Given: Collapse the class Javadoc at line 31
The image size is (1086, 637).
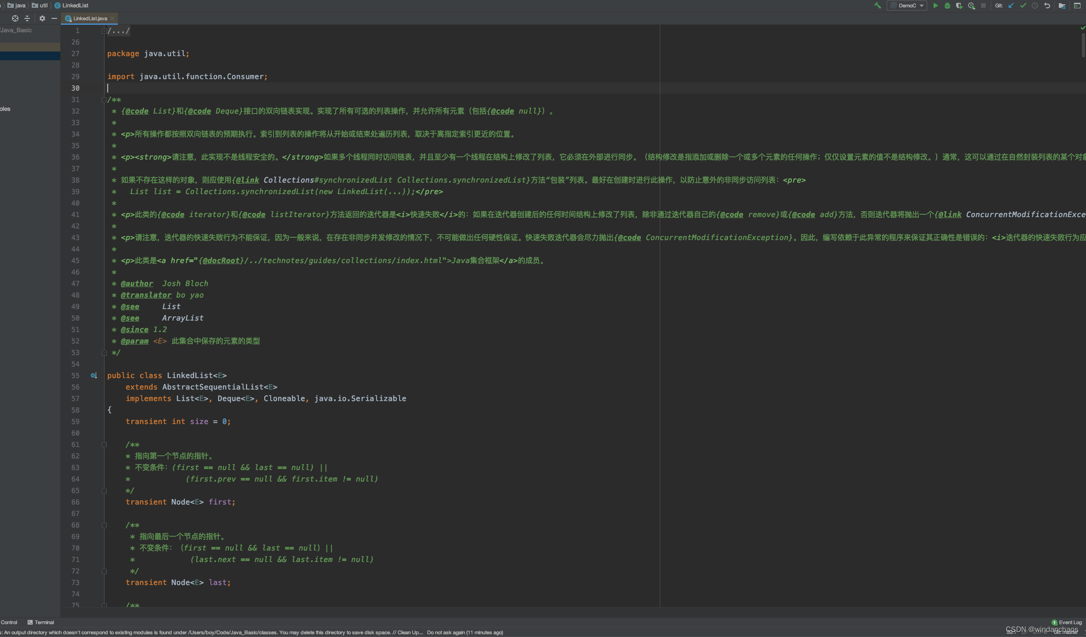Looking at the screenshot, I should click(104, 100).
